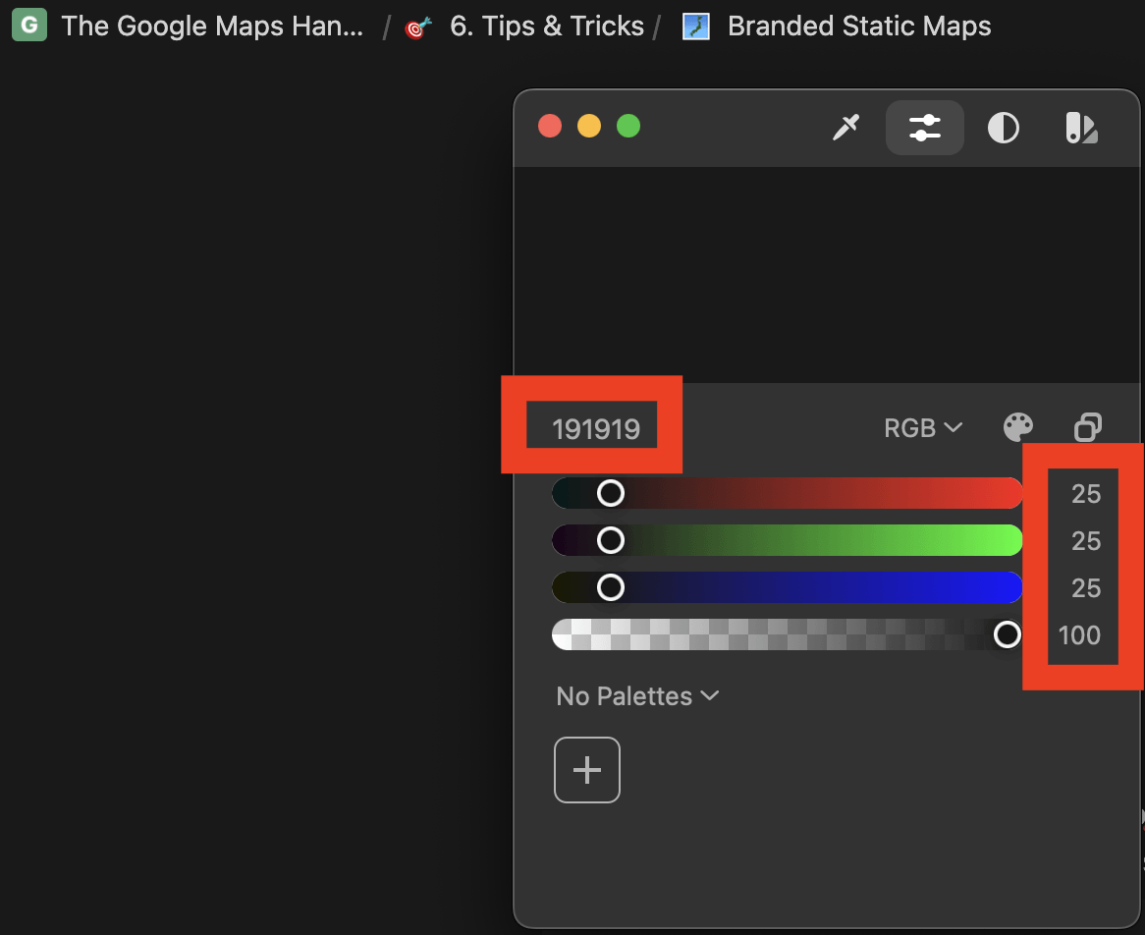
Task: Select the eyedropper color picker tool
Action: point(845,128)
